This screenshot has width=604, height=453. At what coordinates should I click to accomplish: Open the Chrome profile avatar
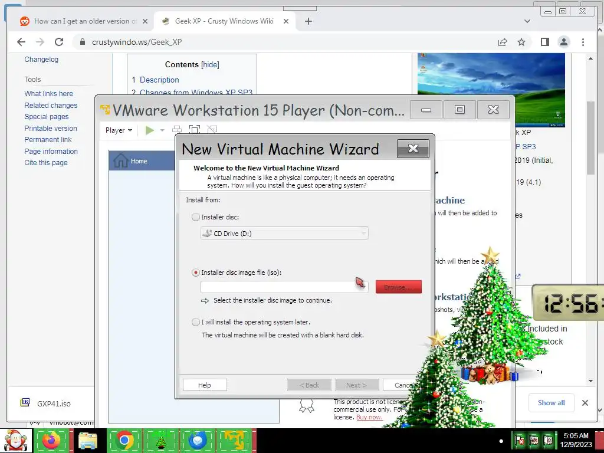(563, 42)
